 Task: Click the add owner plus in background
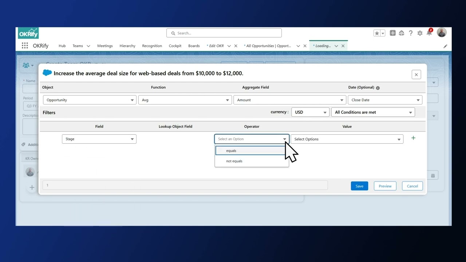32,187
